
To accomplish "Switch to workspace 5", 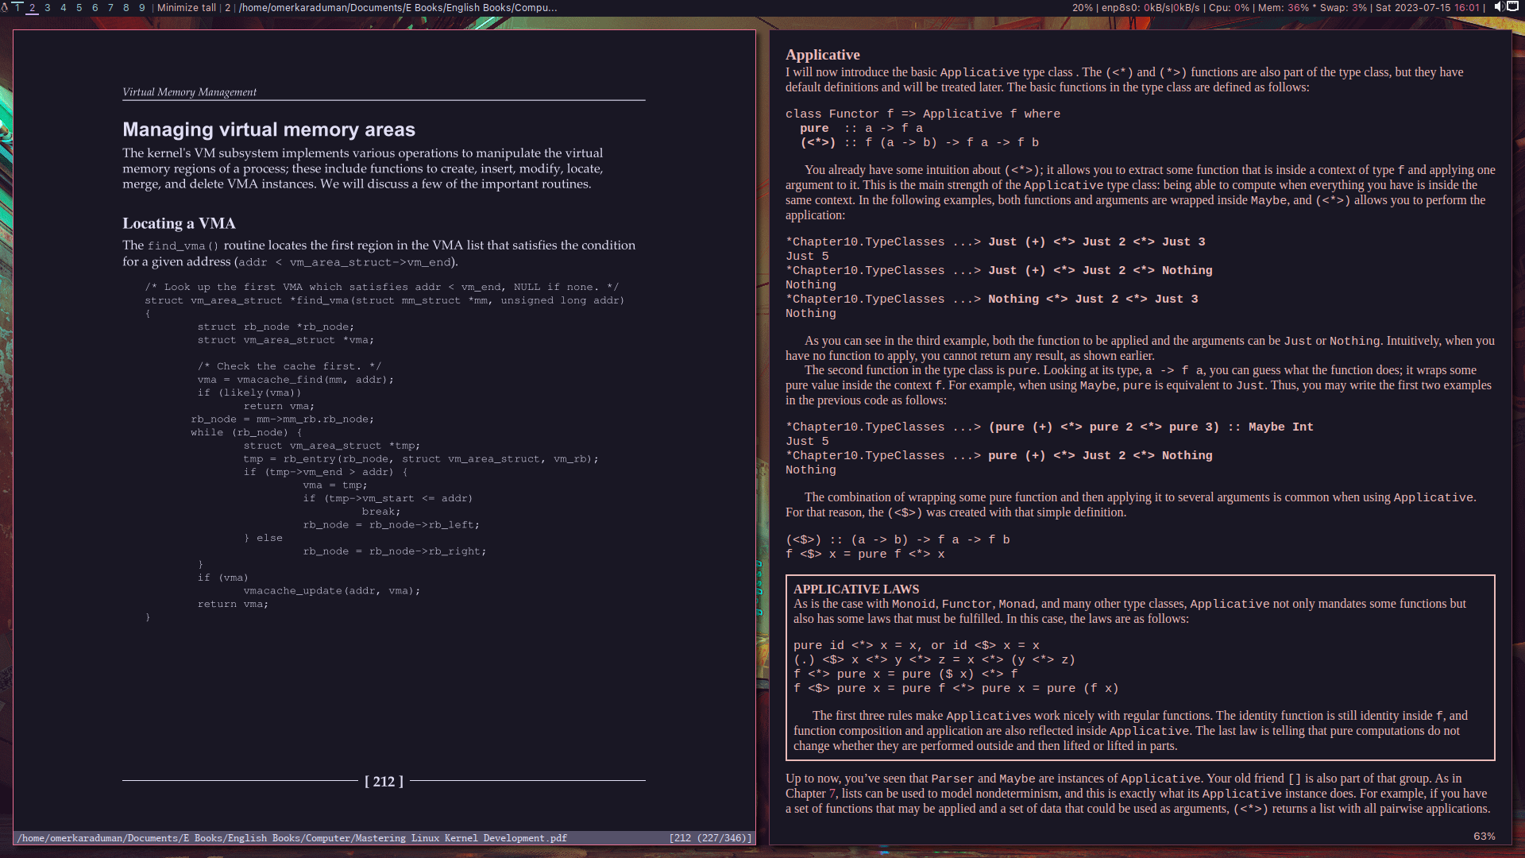I will point(79,7).
